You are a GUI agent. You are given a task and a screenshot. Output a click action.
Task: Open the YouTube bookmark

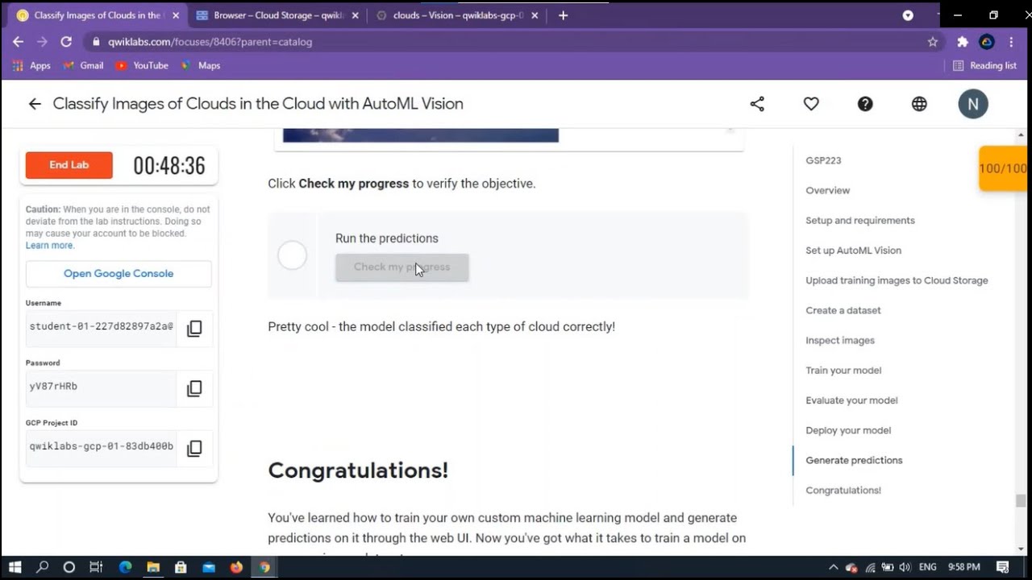(142, 66)
